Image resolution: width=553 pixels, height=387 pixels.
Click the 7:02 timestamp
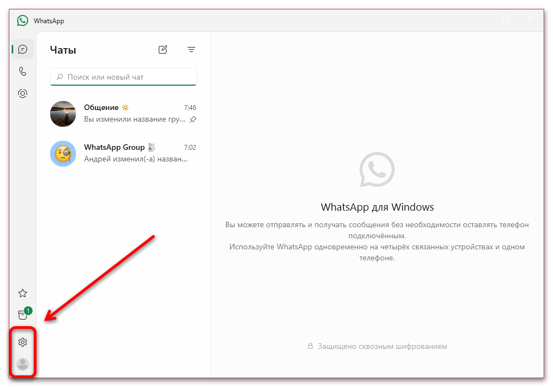[x=190, y=147]
